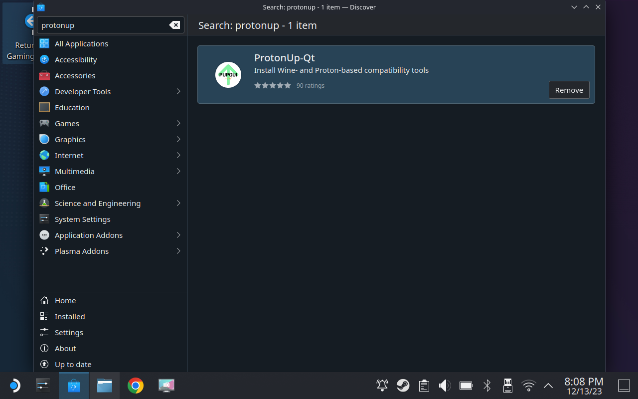Expand the Games subcategories arrow
This screenshot has width=638, height=399.
pos(178,123)
